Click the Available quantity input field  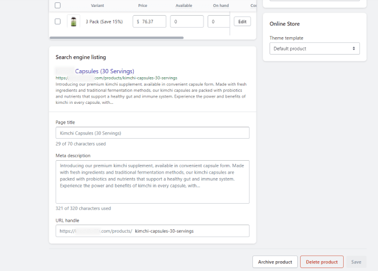pyautogui.click(x=187, y=21)
